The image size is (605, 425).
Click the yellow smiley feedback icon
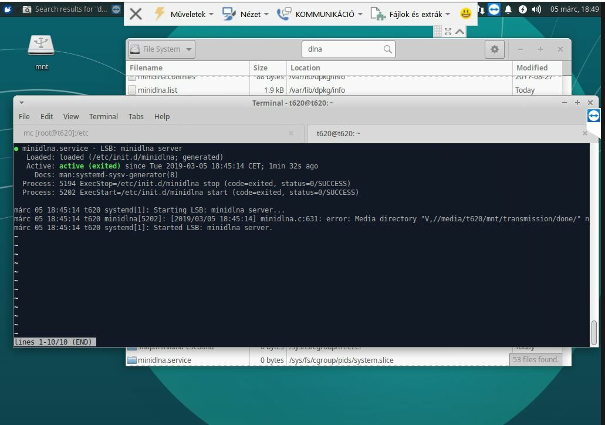pos(466,14)
